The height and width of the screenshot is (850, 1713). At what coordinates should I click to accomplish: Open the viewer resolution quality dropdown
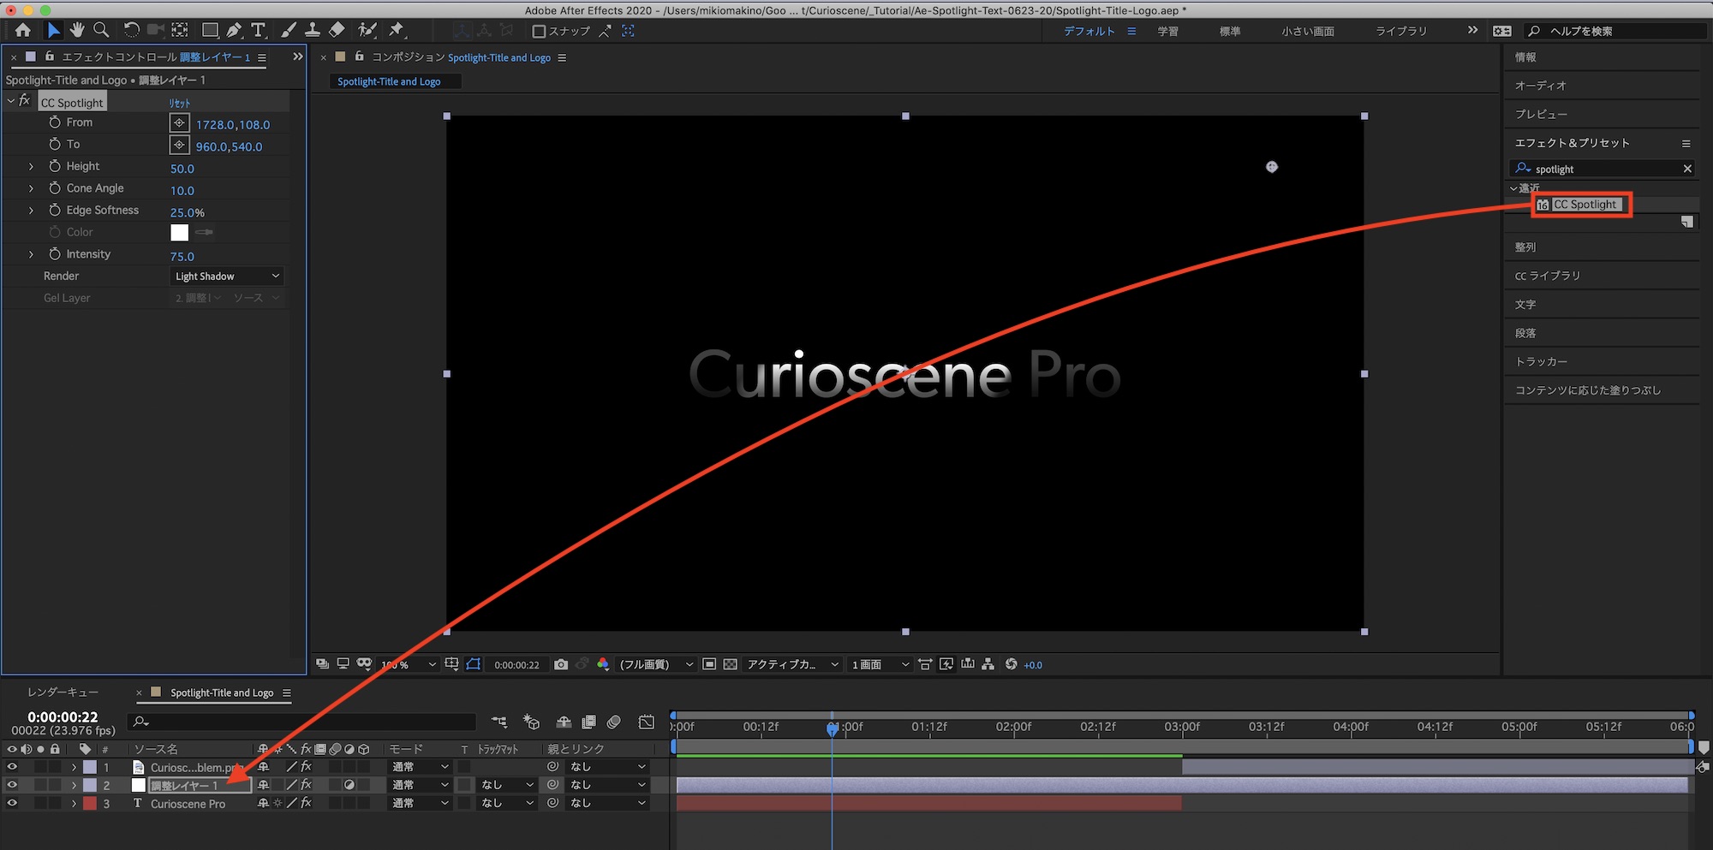coord(656,664)
